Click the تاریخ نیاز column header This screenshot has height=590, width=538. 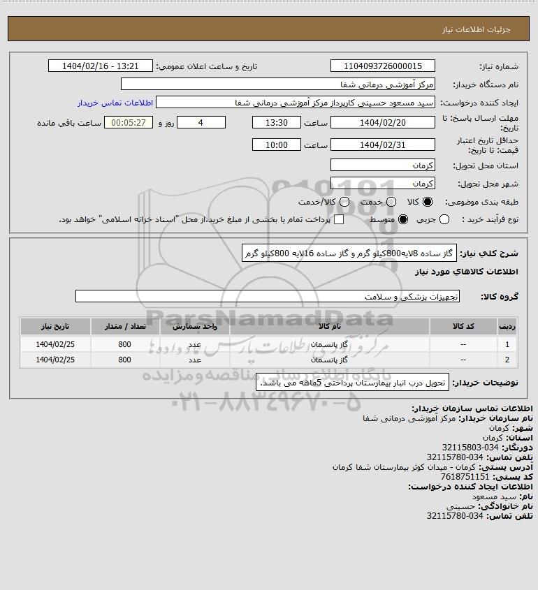[55, 326]
